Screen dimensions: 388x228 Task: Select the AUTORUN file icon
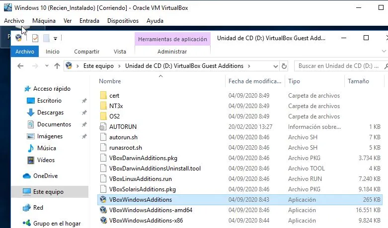point(103,126)
